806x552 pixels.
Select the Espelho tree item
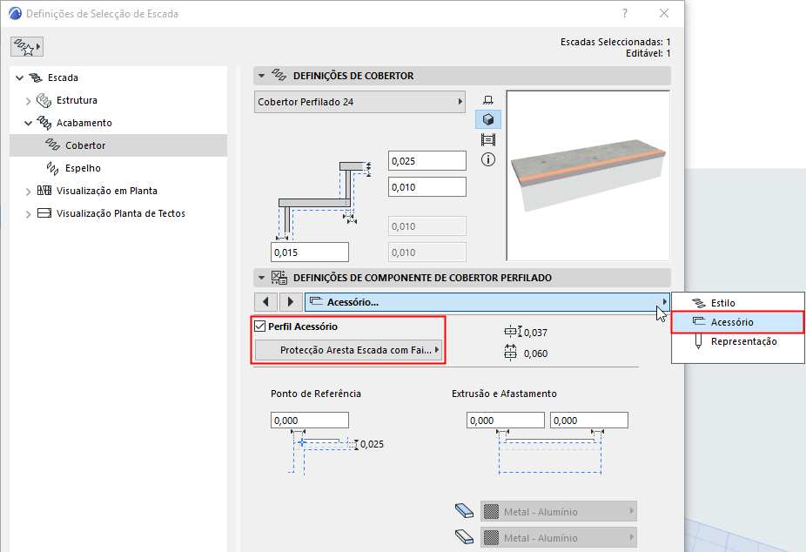(x=118, y=168)
